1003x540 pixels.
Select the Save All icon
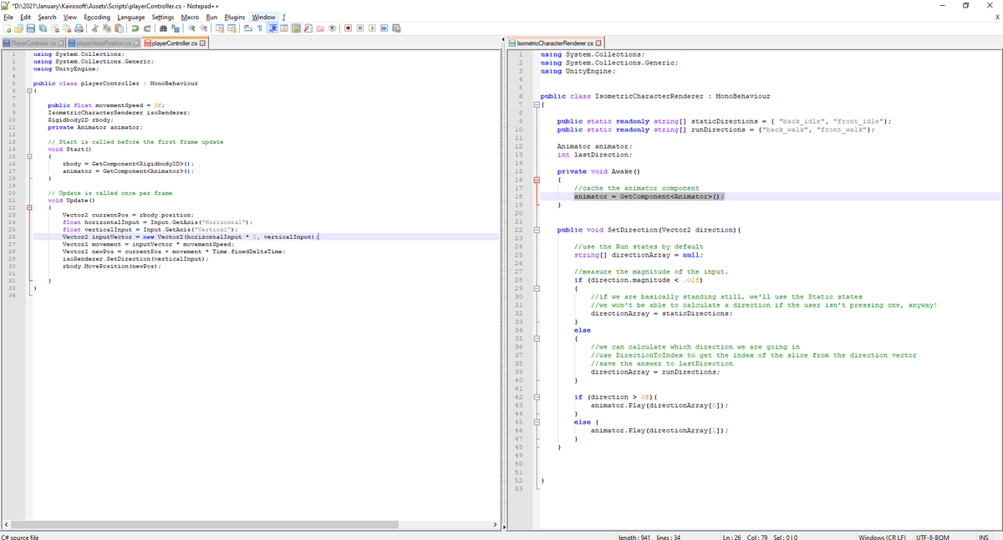click(43, 28)
